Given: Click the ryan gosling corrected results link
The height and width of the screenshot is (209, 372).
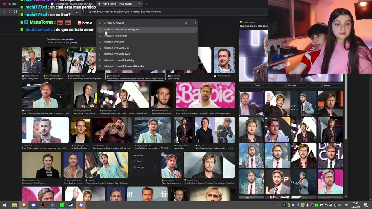Looking at the screenshot, I should (x=67, y=39).
